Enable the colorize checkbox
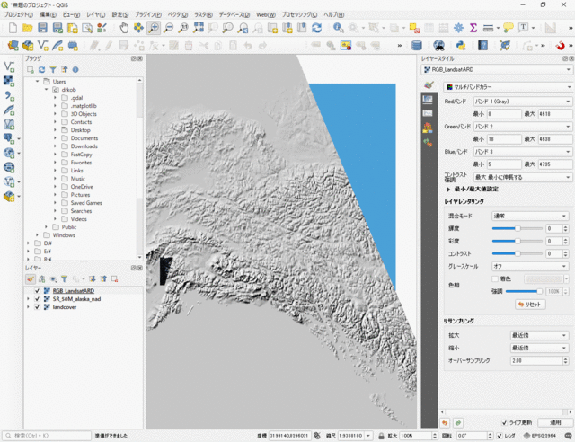Screen dimensions: 575x442 (x=495, y=278)
